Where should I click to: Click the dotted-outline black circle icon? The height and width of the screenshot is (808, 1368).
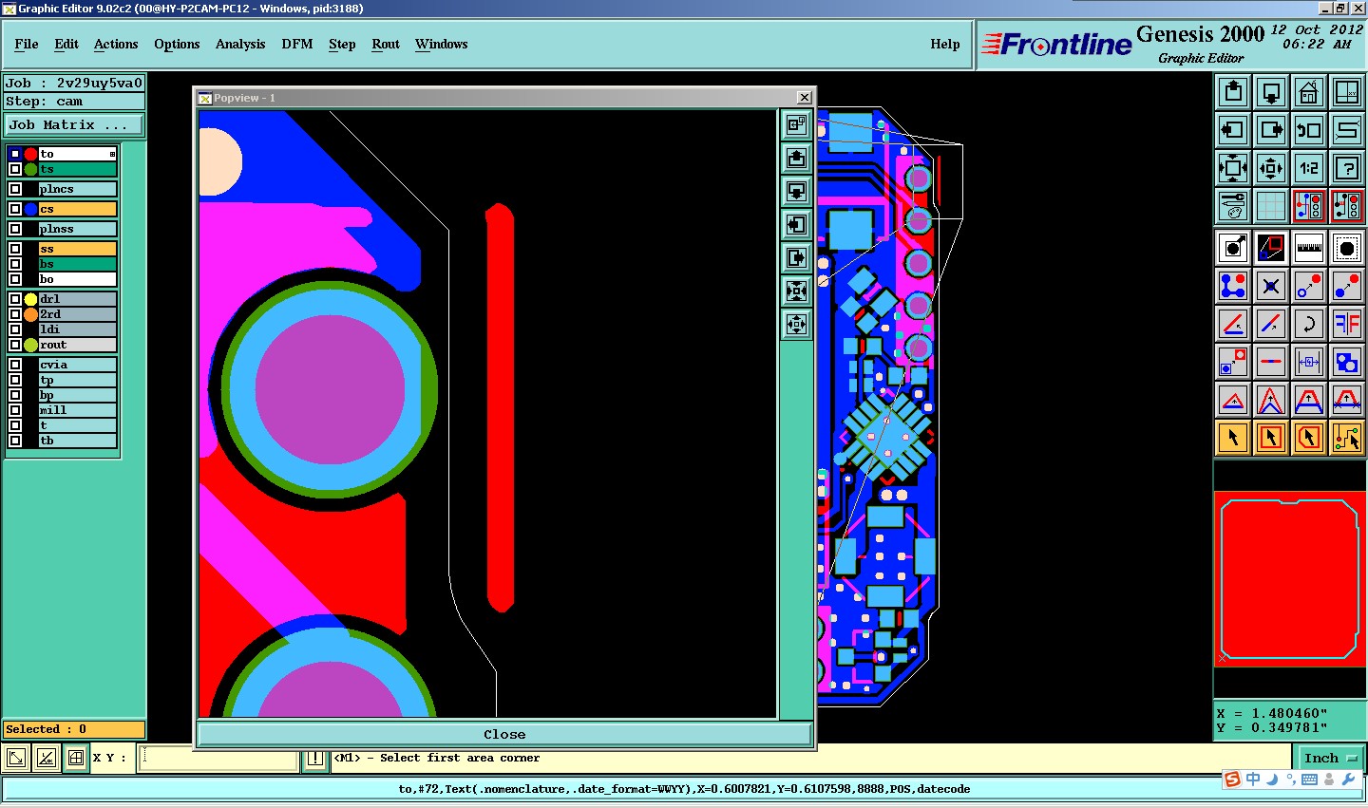pyautogui.click(x=1347, y=248)
